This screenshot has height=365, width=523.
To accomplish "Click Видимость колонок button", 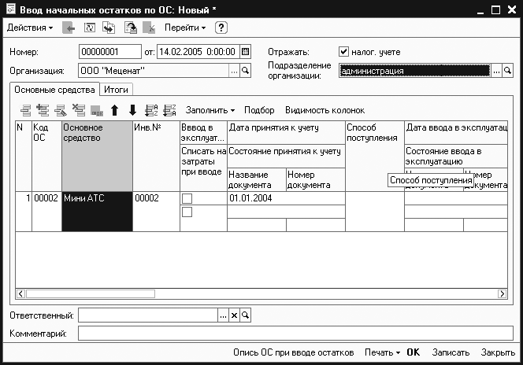I will click(x=325, y=110).
